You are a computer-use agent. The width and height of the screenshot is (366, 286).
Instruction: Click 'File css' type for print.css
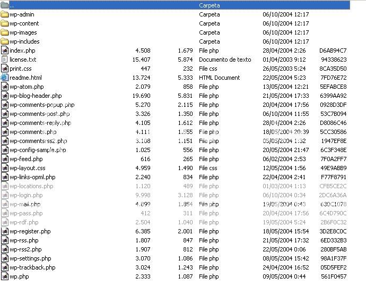tap(208, 69)
